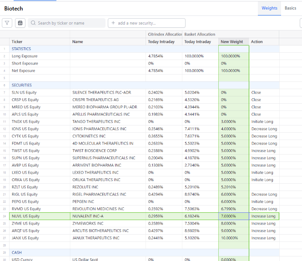This screenshot has width=302, height=261.
Task: Select ORKA US Equity ticker cell
Action: pos(40,180)
